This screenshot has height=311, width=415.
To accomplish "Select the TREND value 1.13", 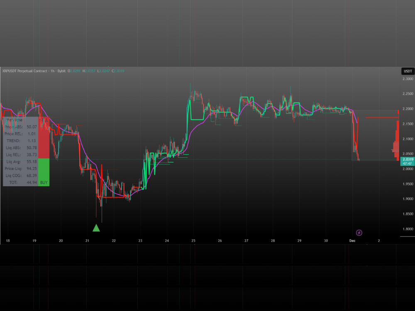I will [x=32, y=141].
